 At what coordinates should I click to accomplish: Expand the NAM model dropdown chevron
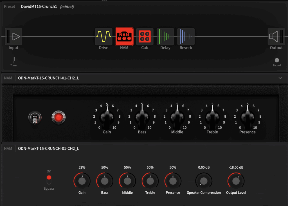click(x=280, y=78)
